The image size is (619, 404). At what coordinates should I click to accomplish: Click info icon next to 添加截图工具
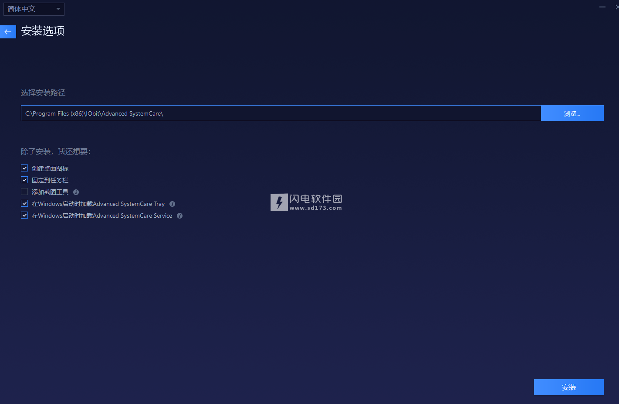click(x=76, y=192)
